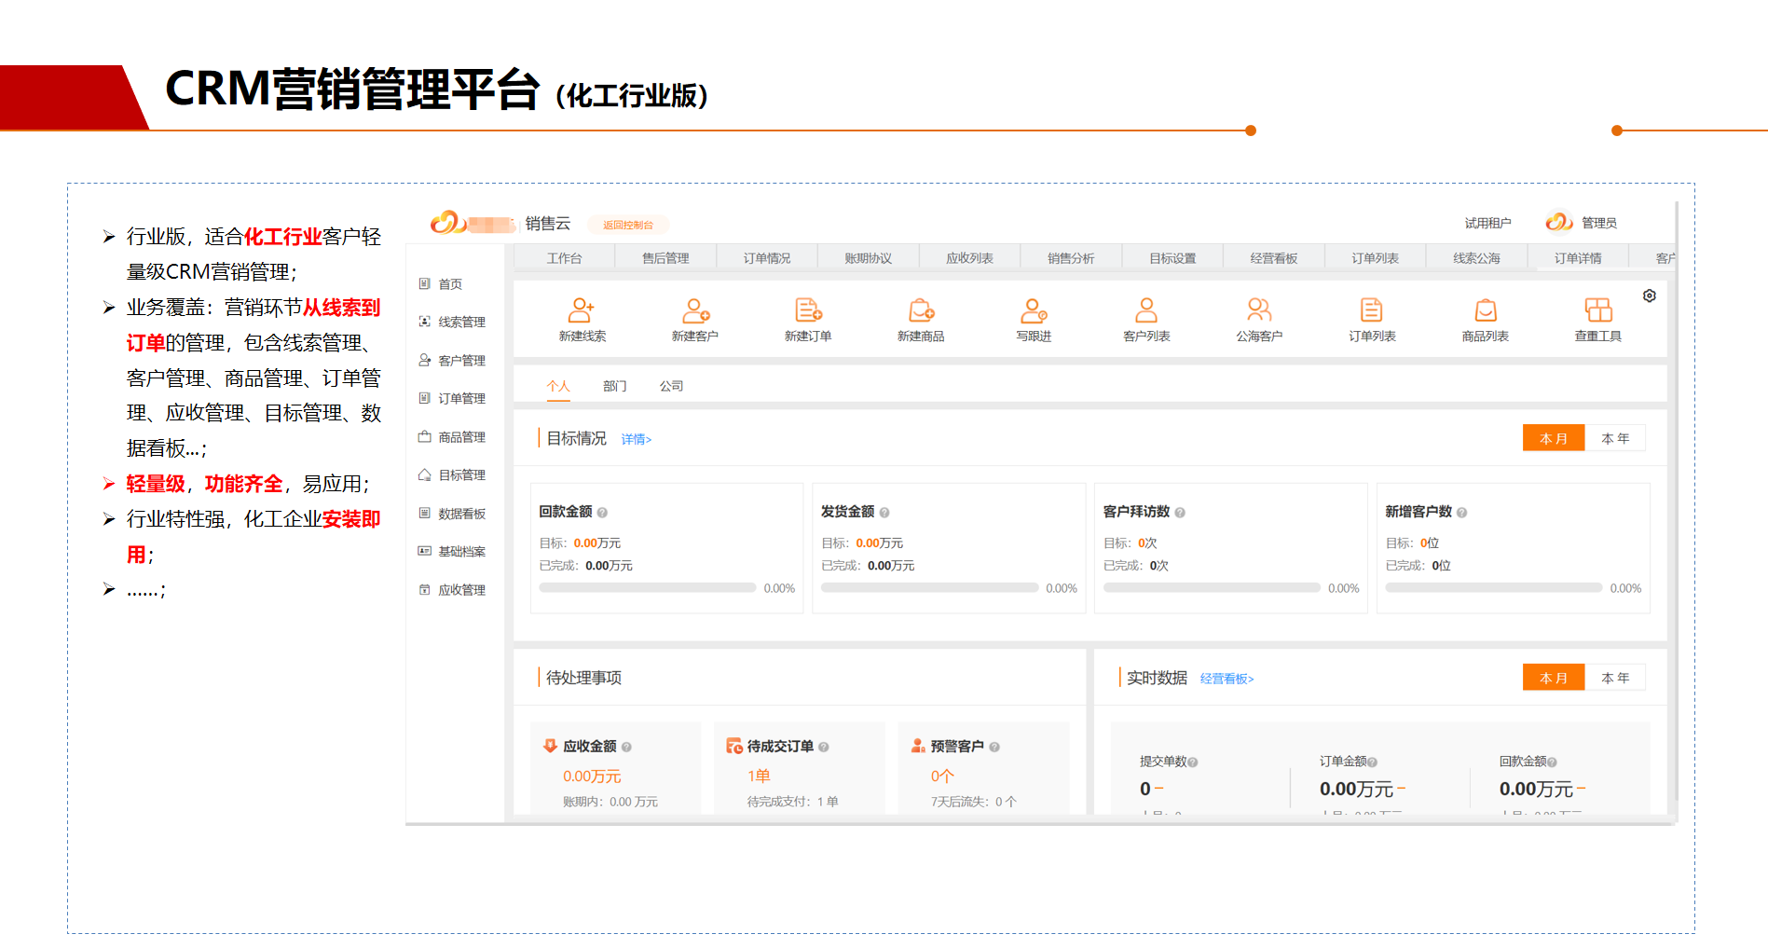This screenshot has height=948, width=1768.
Task: Switch to the 应收列表 tab
Action: [x=969, y=258]
